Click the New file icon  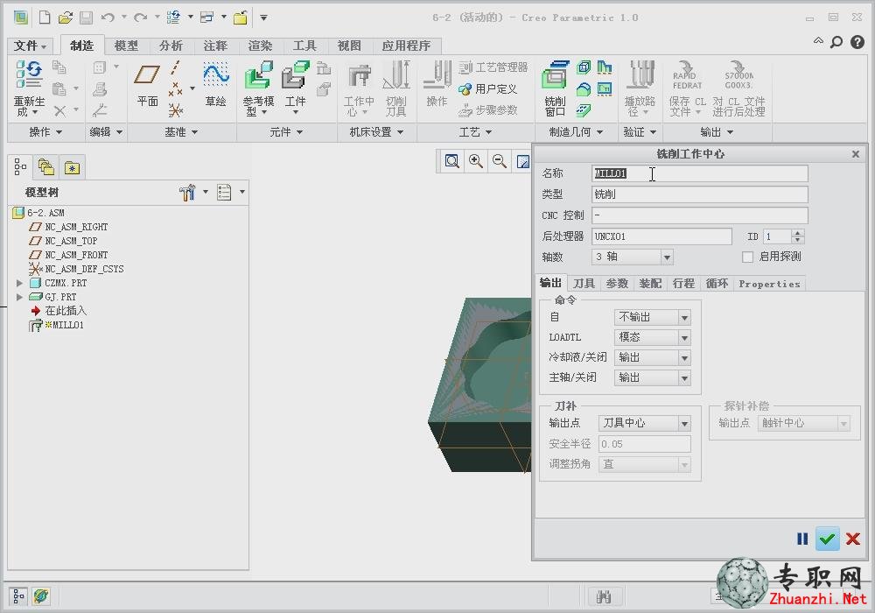[44, 18]
